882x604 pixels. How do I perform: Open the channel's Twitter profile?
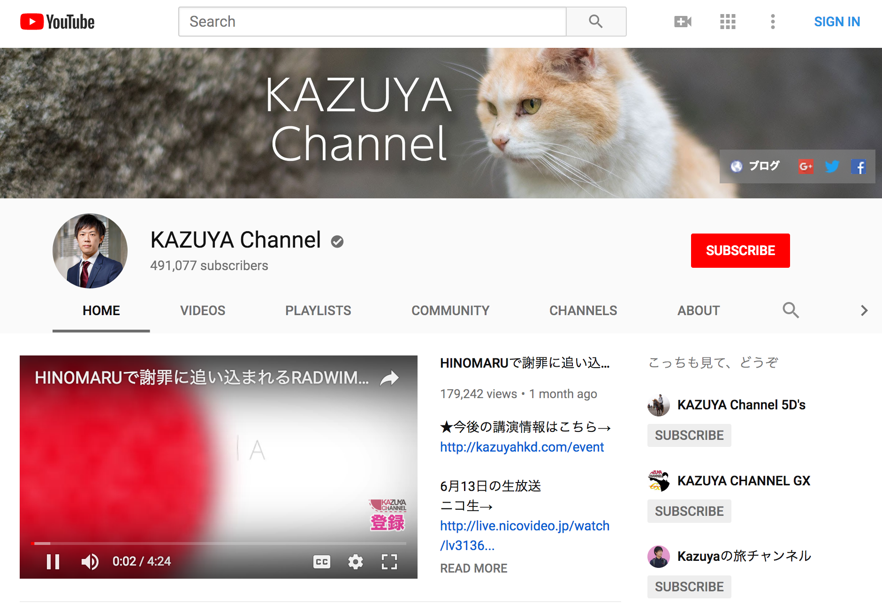(x=832, y=166)
